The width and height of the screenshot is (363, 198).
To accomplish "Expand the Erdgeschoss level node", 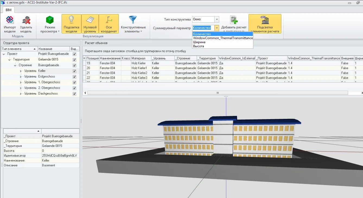I will coord(21,77).
